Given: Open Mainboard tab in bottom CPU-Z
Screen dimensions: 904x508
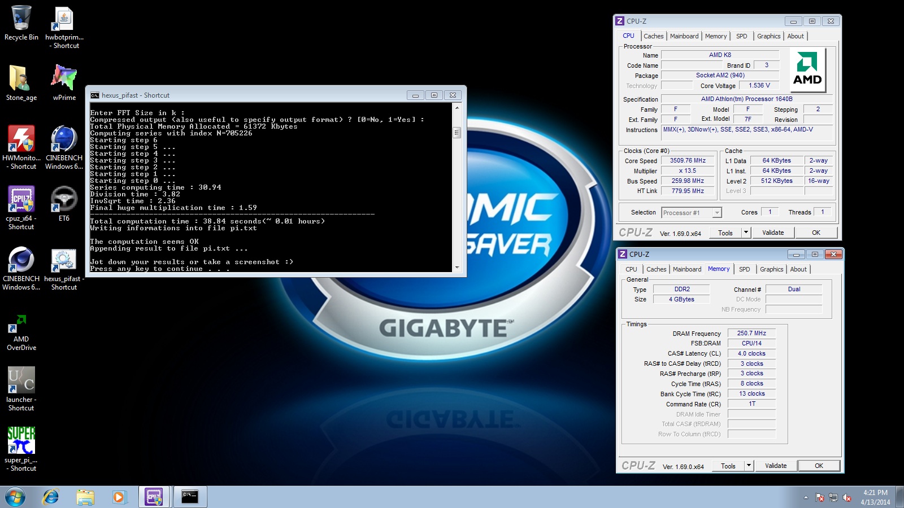Looking at the screenshot, I should [687, 269].
